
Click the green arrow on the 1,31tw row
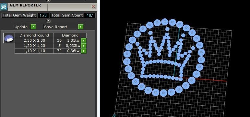(x=84, y=40)
